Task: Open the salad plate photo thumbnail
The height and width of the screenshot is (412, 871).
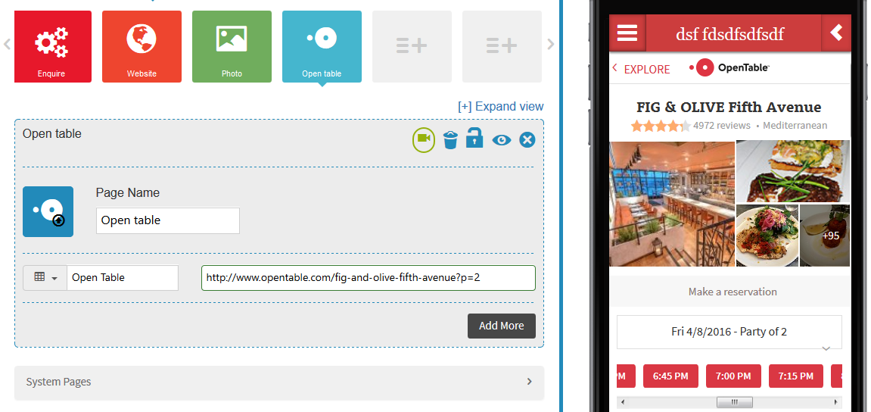Action: click(x=767, y=236)
